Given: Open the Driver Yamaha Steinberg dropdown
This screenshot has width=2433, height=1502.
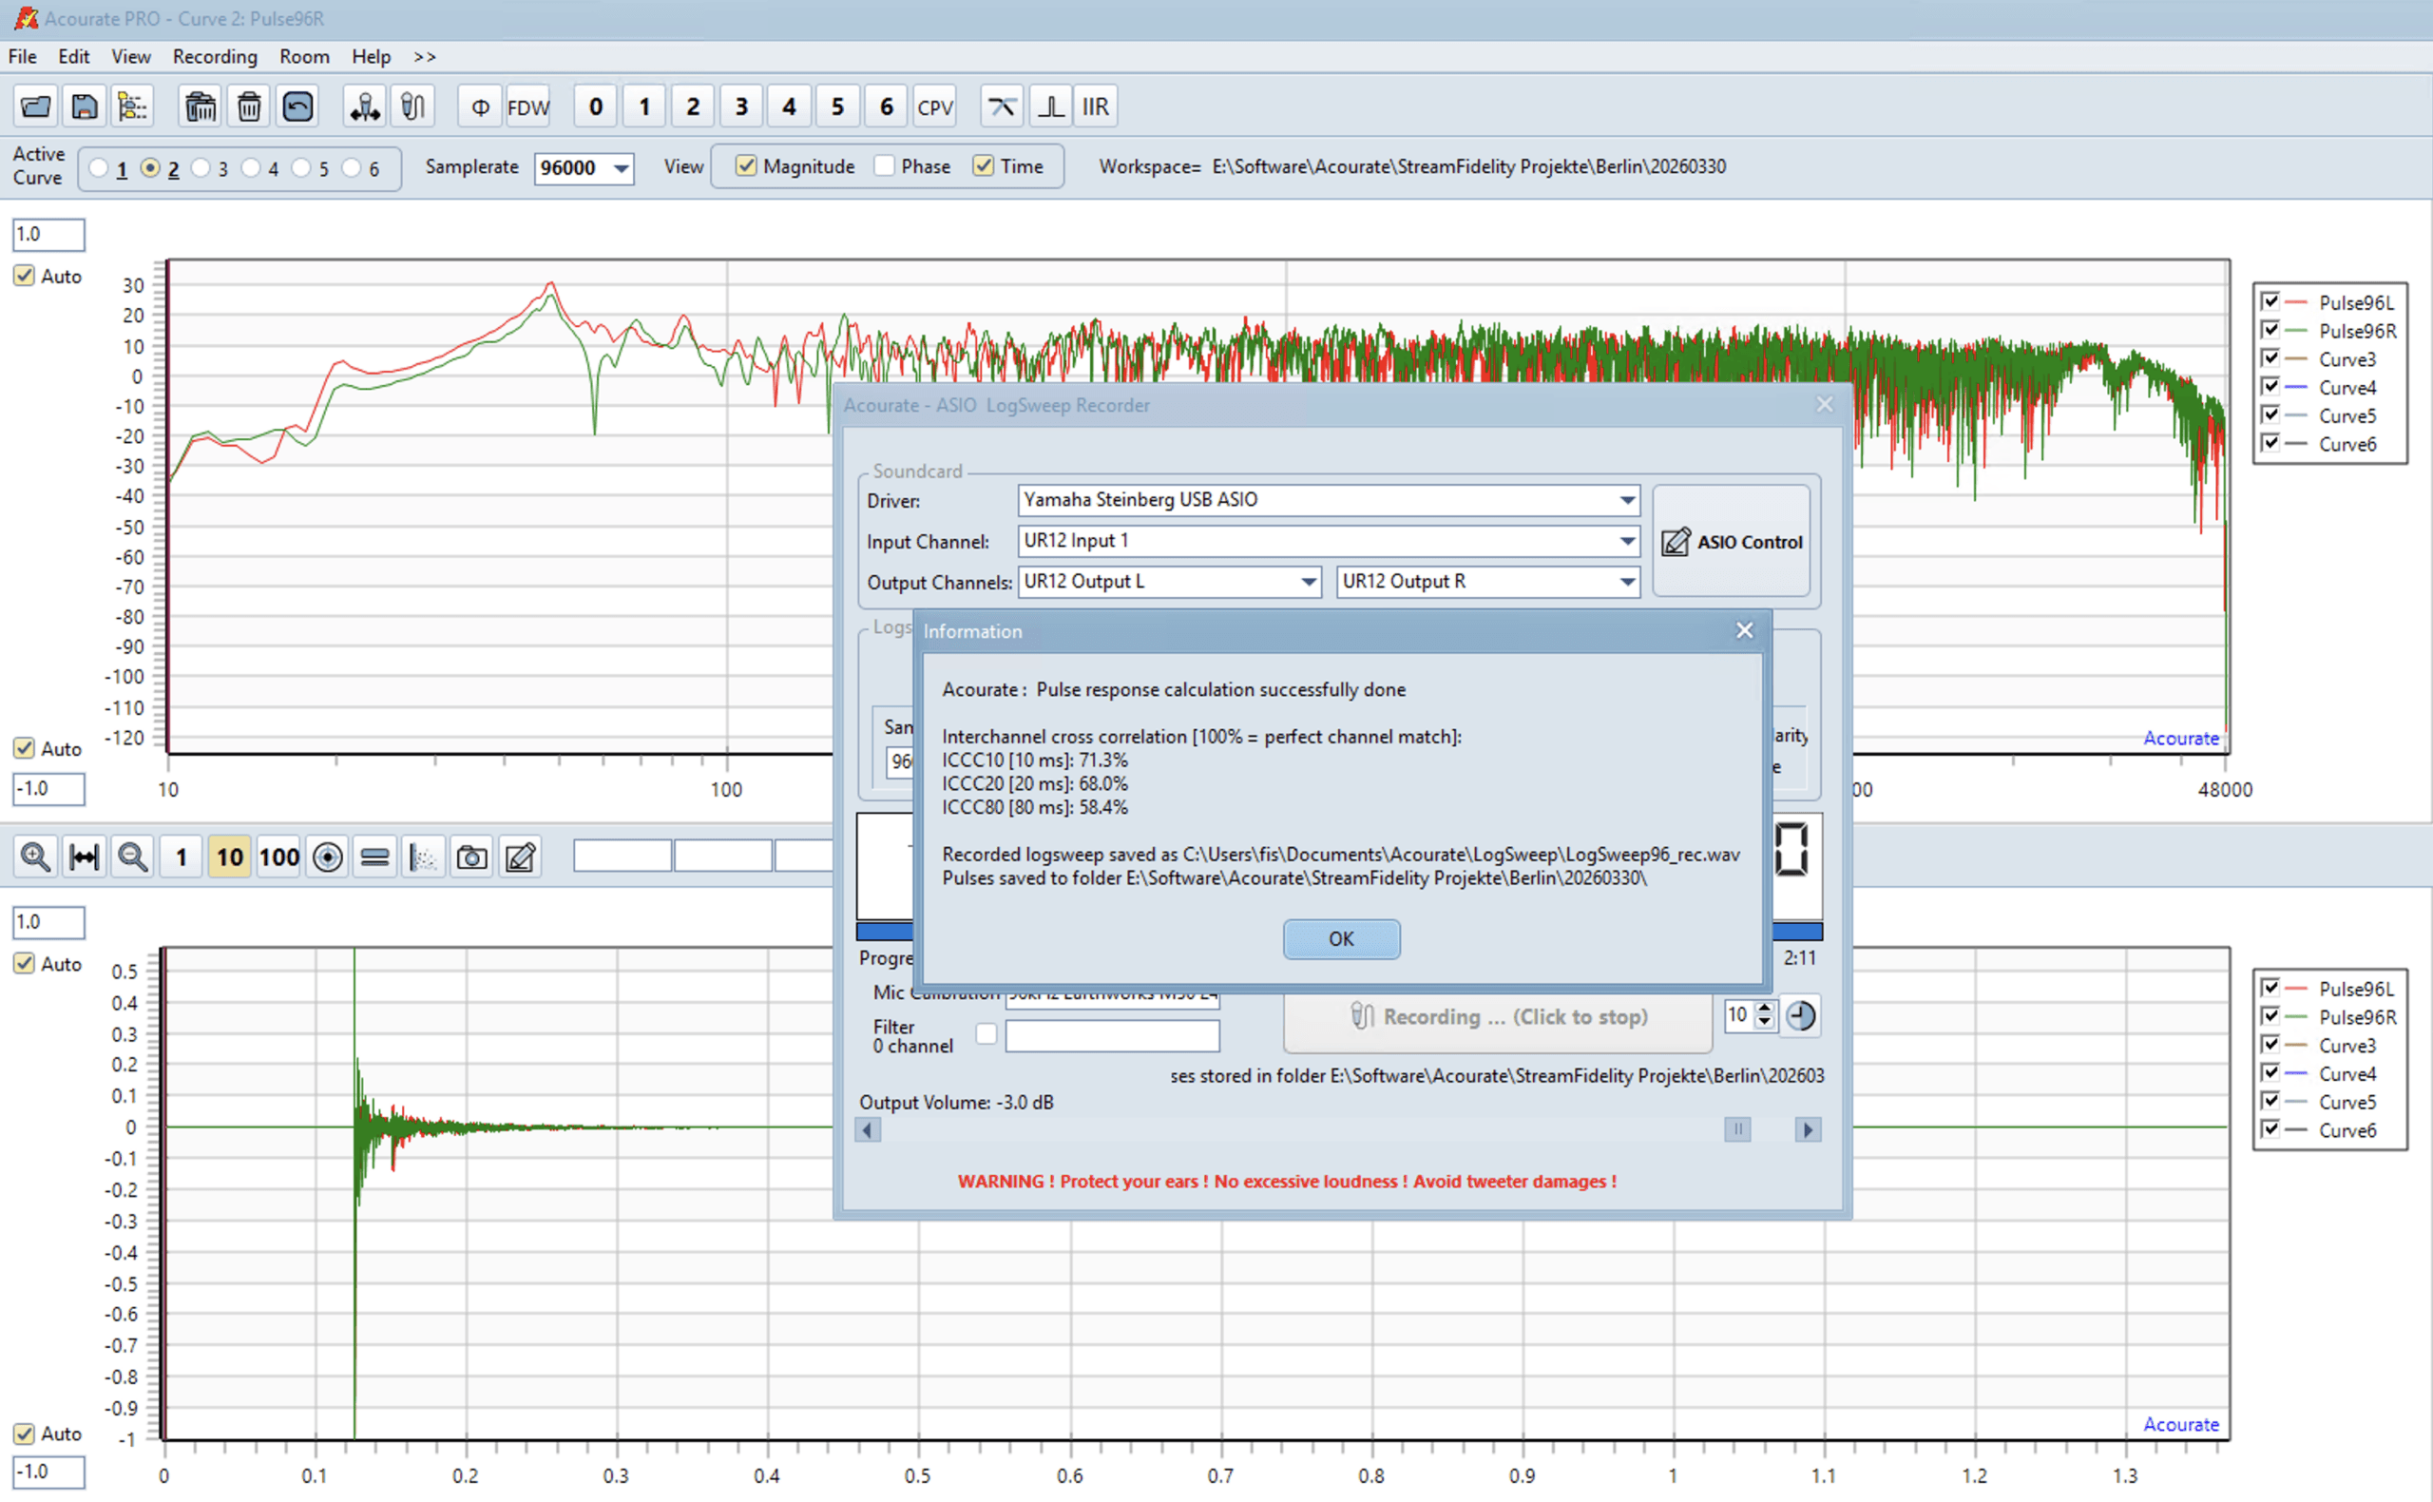Looking at the screenshot, I should tap(1627, 500).
